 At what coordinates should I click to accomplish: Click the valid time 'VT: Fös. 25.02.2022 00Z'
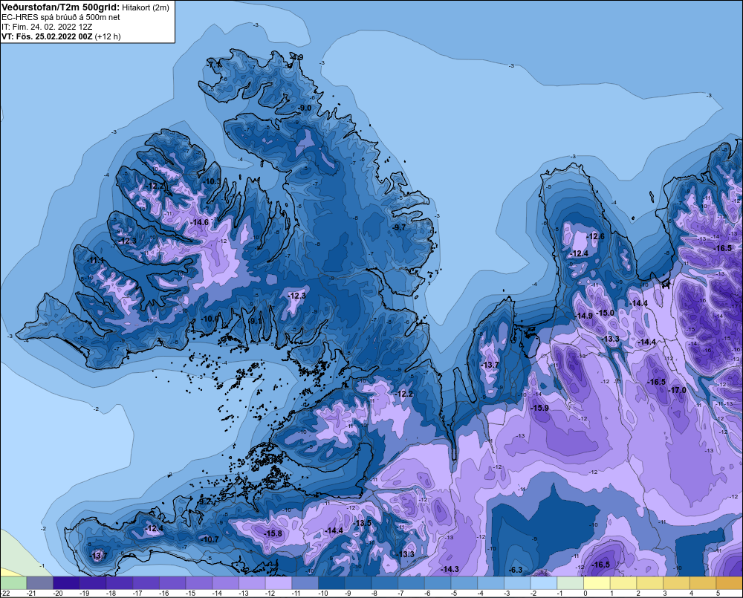[47, 36]
